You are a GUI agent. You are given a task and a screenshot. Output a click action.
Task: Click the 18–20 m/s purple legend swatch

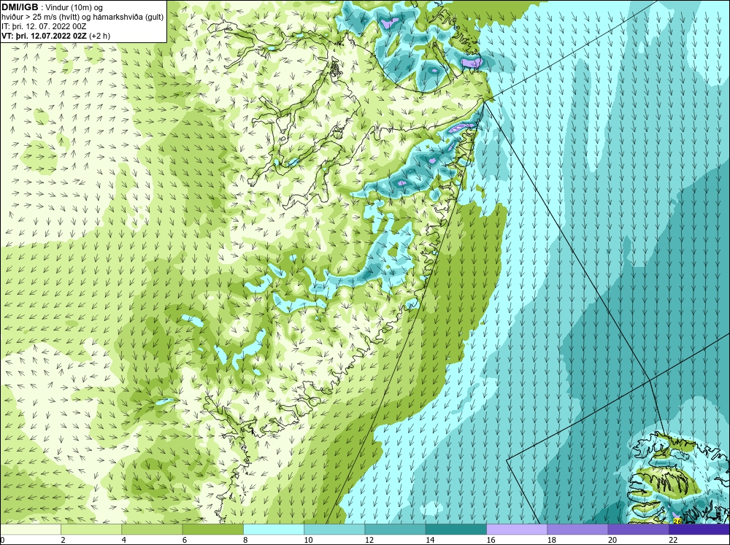click(577, 530)
